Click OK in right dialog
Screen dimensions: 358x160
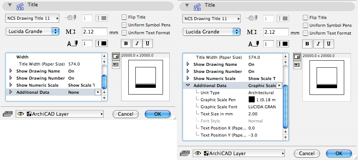[339, 153]
